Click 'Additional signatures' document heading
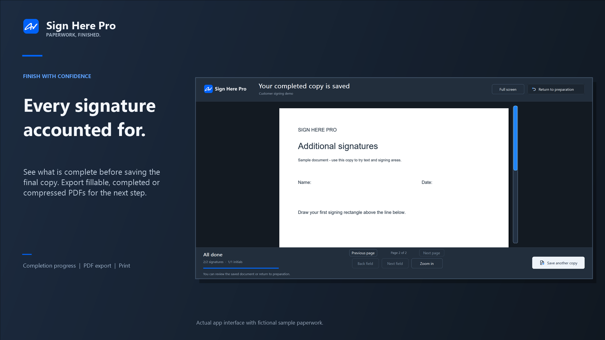Image resolution: width=605 pixels, height=340 pixels. tap(338, 146)
